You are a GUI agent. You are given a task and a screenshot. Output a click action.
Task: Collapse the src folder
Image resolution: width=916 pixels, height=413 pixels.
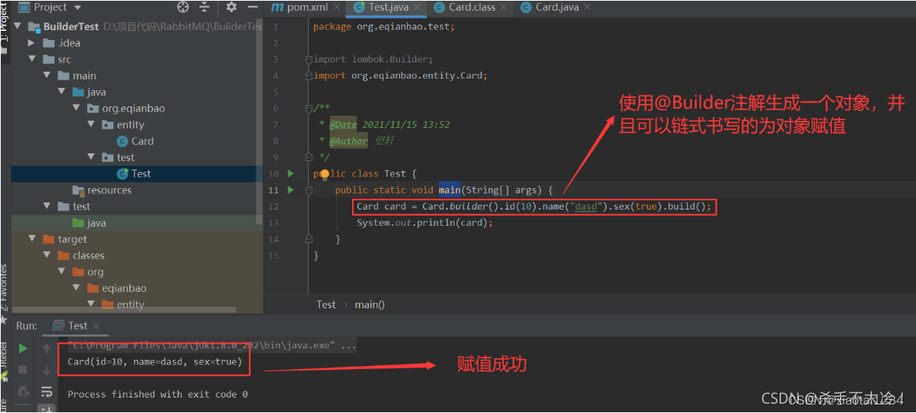tap(32, 59)
